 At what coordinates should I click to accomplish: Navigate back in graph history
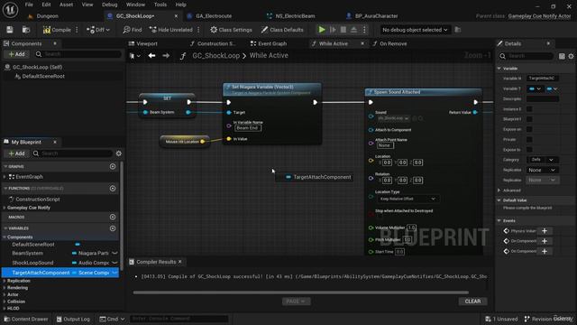(x=151, y=56)
